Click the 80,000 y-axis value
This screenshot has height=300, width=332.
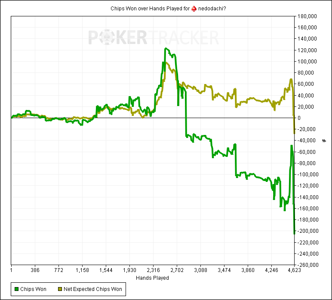click(306, 72)
